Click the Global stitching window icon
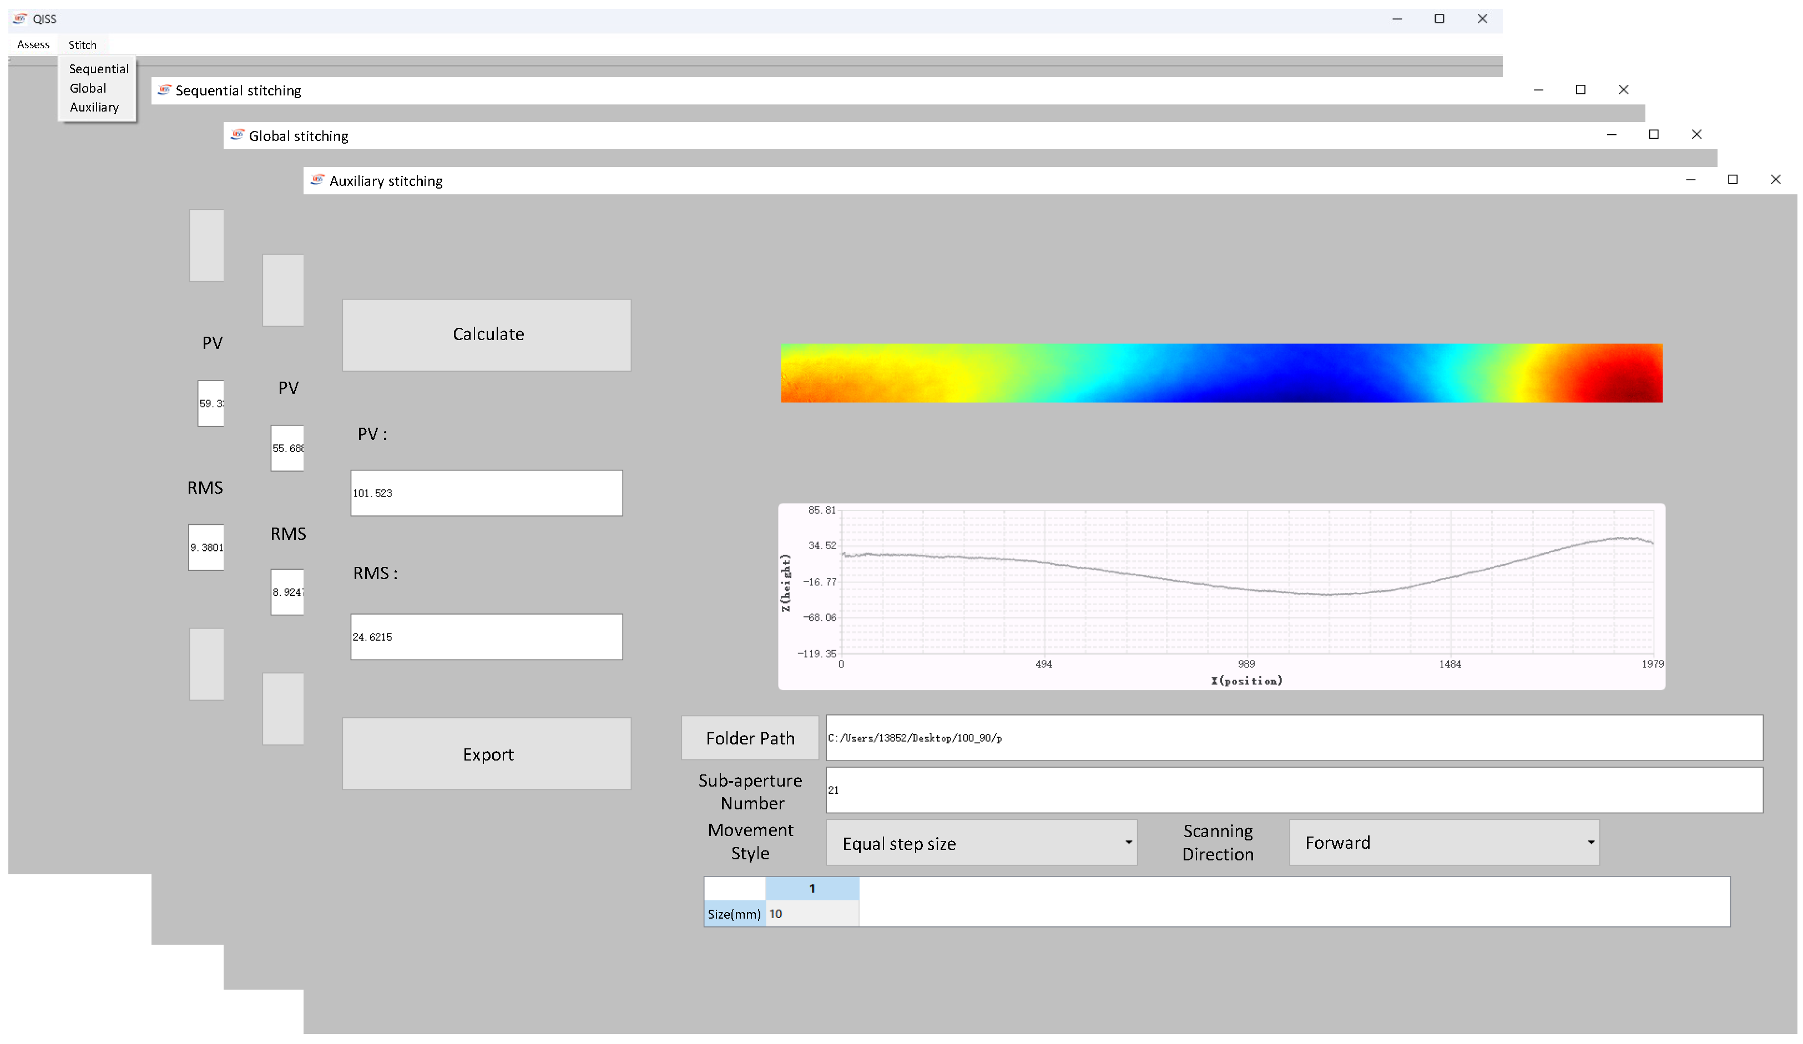This screenshot has height=1044, width=1803. 238,135
